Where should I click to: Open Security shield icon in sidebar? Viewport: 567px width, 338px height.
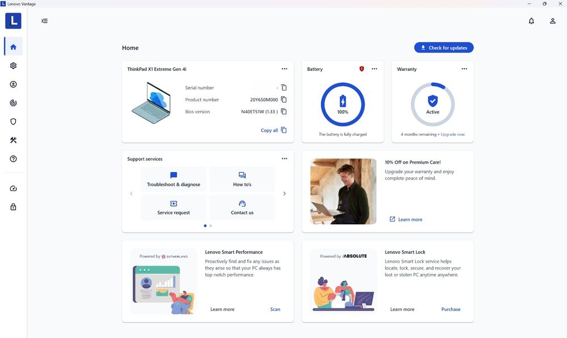[14, 122]
